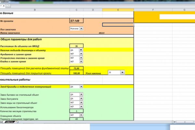The image size is (195, 130).
Task: Open dropdown for Завоз воды на строительный объект
Action: click(81, 102)
